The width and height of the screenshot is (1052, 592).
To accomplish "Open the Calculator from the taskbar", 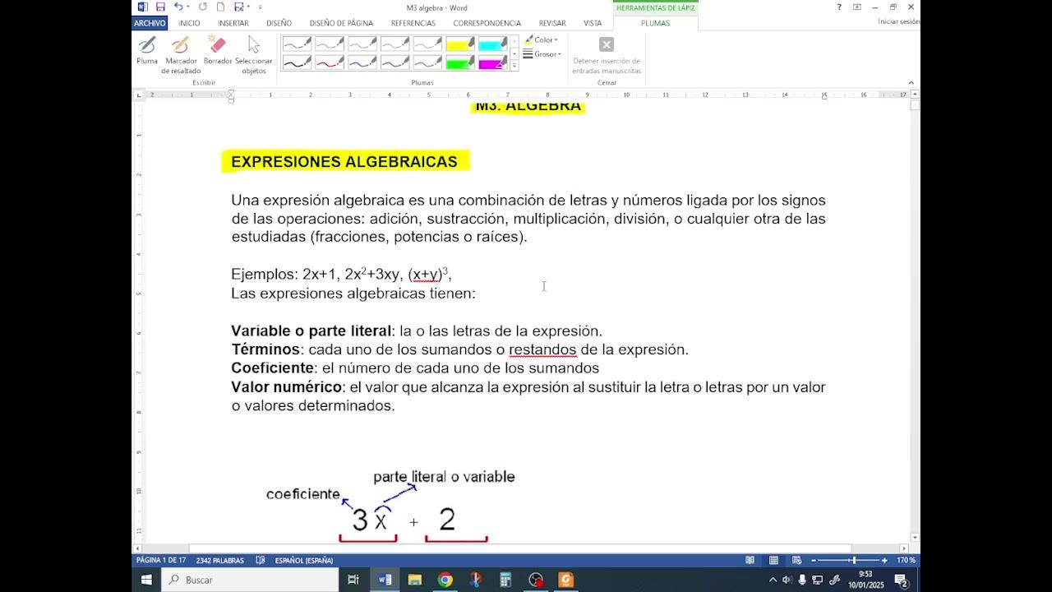I will point(505,580).
